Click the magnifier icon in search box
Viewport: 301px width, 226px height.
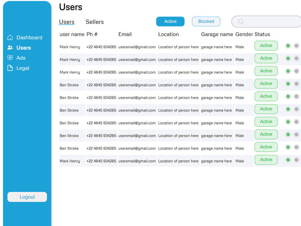coord(241,21)
